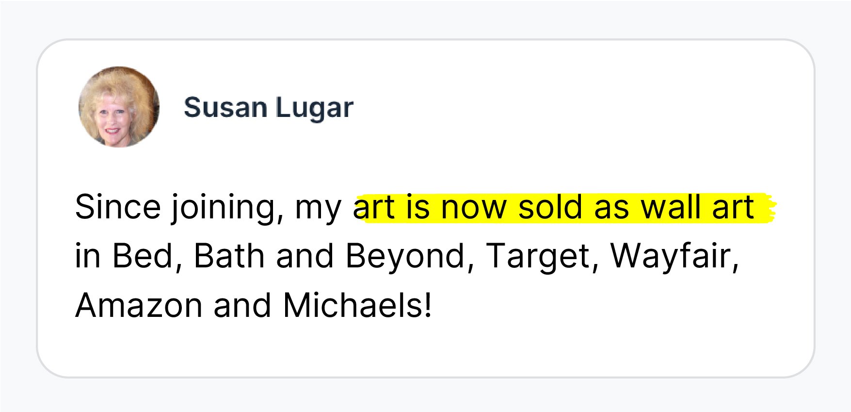
Task: Click the highlighted word sold
Action: 550,207
